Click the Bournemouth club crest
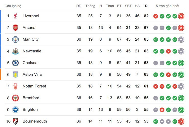 [x=15, y=121]
